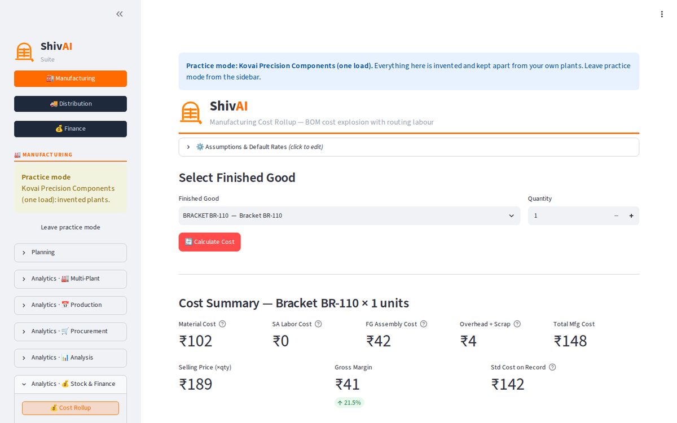Click the Calculate Cost button
The image size is (677, 423).
(210, 242)
